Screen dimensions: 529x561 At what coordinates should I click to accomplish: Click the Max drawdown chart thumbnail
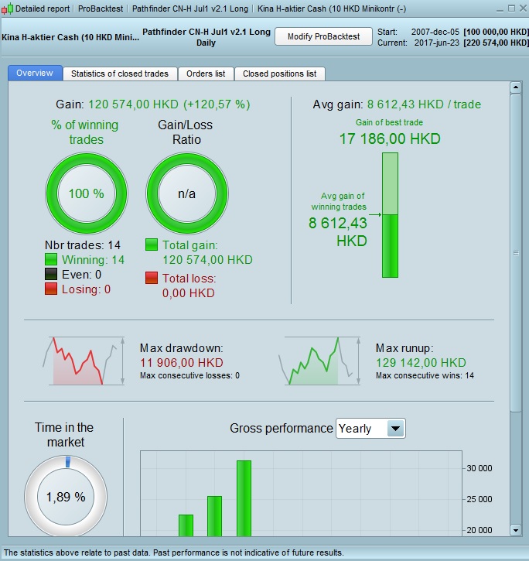tap(84, 361)
